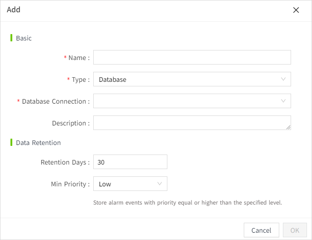The width and height of the screenshot is (312, 240).
Task: Click the OK button
Action: point(295,230)
